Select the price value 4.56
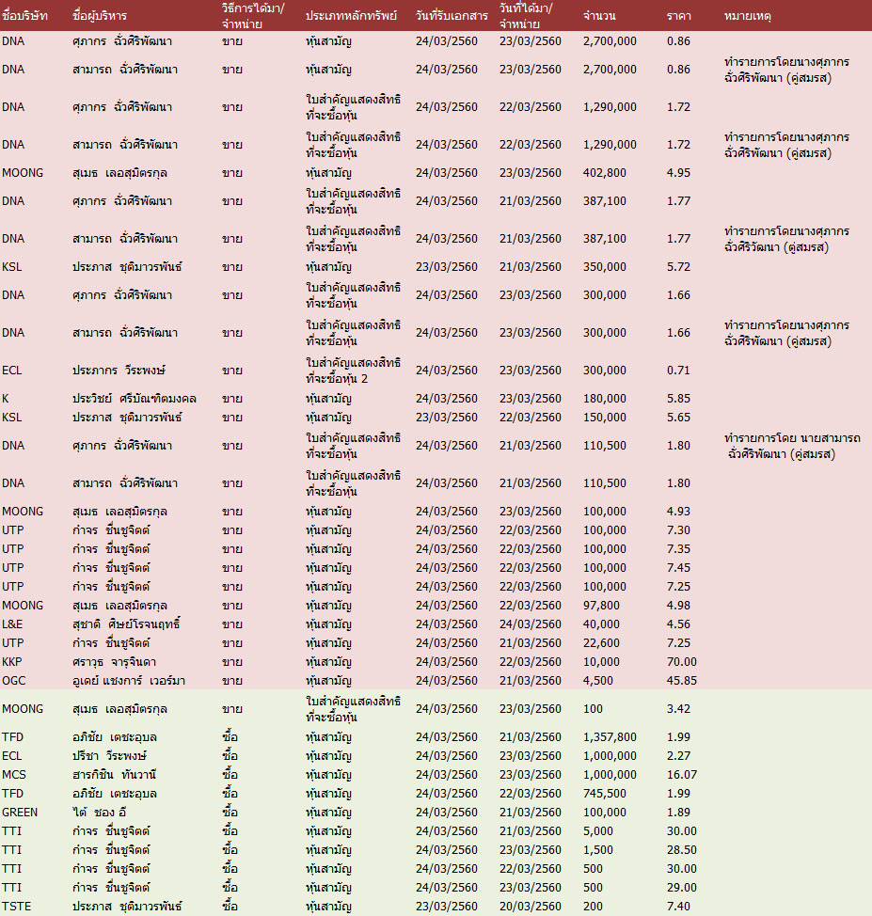This screenshot has height=916, width=872. click(678, 624)
